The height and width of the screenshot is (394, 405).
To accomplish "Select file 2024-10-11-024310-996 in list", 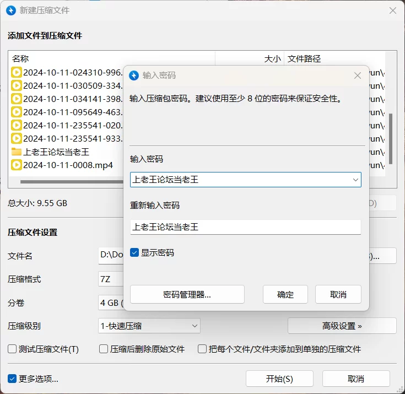I will pos(73,73).
